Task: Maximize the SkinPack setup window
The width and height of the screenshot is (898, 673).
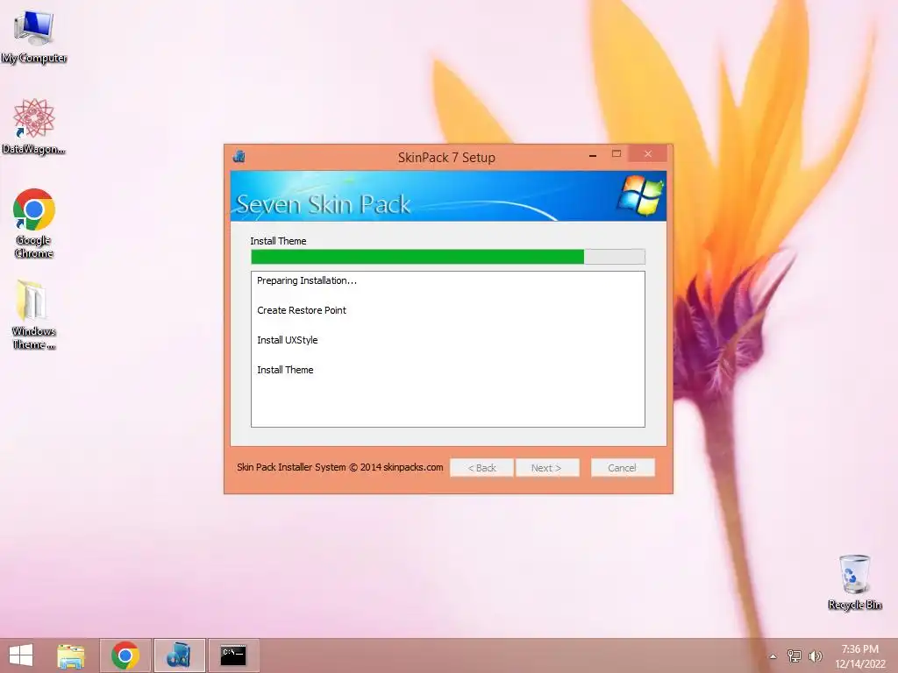Action: pos(616,154)
